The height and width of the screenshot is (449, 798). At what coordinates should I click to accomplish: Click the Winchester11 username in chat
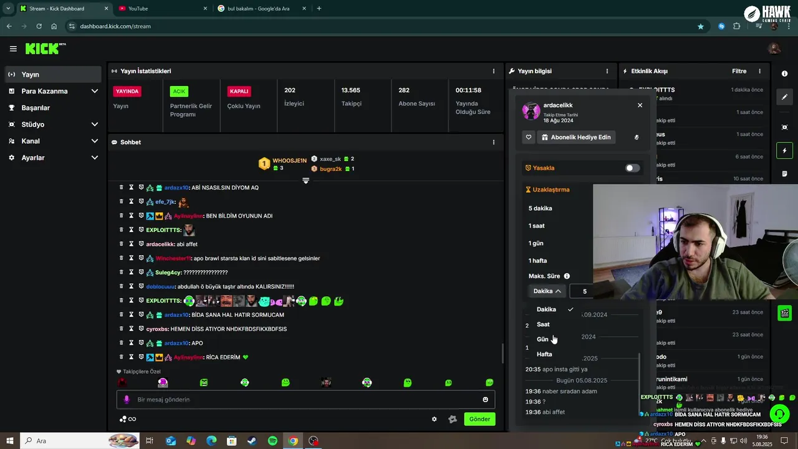(173, 258)
